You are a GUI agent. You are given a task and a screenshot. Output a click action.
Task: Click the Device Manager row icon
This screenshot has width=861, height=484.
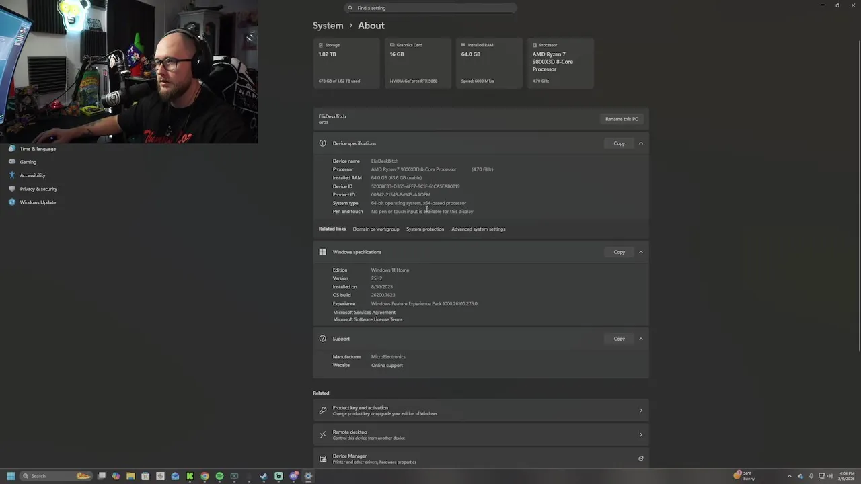323,458
